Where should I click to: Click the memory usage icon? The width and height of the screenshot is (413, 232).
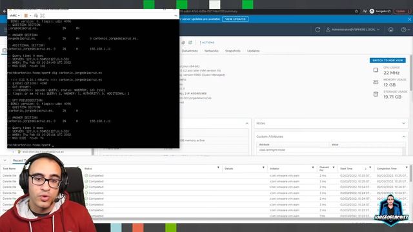coord(376,82)
